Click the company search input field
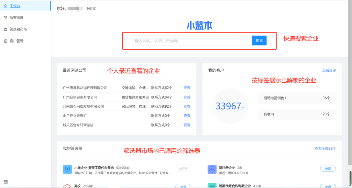Screen dimensions: 352x188 pyautogui.click(x=192, y=40)
